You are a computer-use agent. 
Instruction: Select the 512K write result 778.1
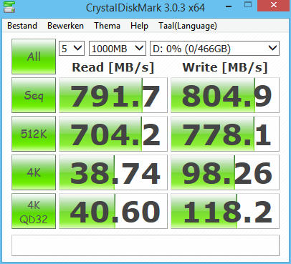click(225, 134)
